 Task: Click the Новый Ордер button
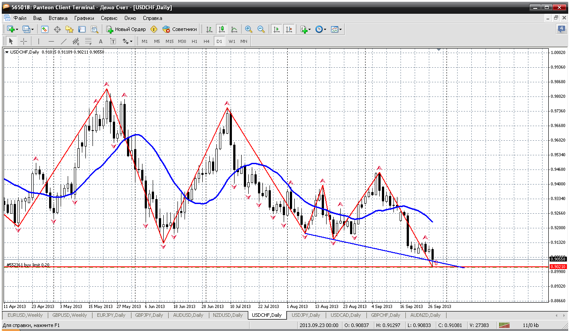point(126,29)
